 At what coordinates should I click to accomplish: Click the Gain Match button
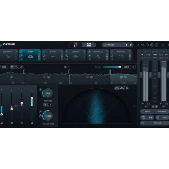point(162,112)
